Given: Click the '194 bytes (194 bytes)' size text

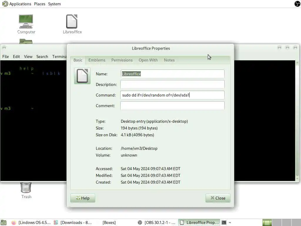Looking at the screenshot, I should pos(139,128).
